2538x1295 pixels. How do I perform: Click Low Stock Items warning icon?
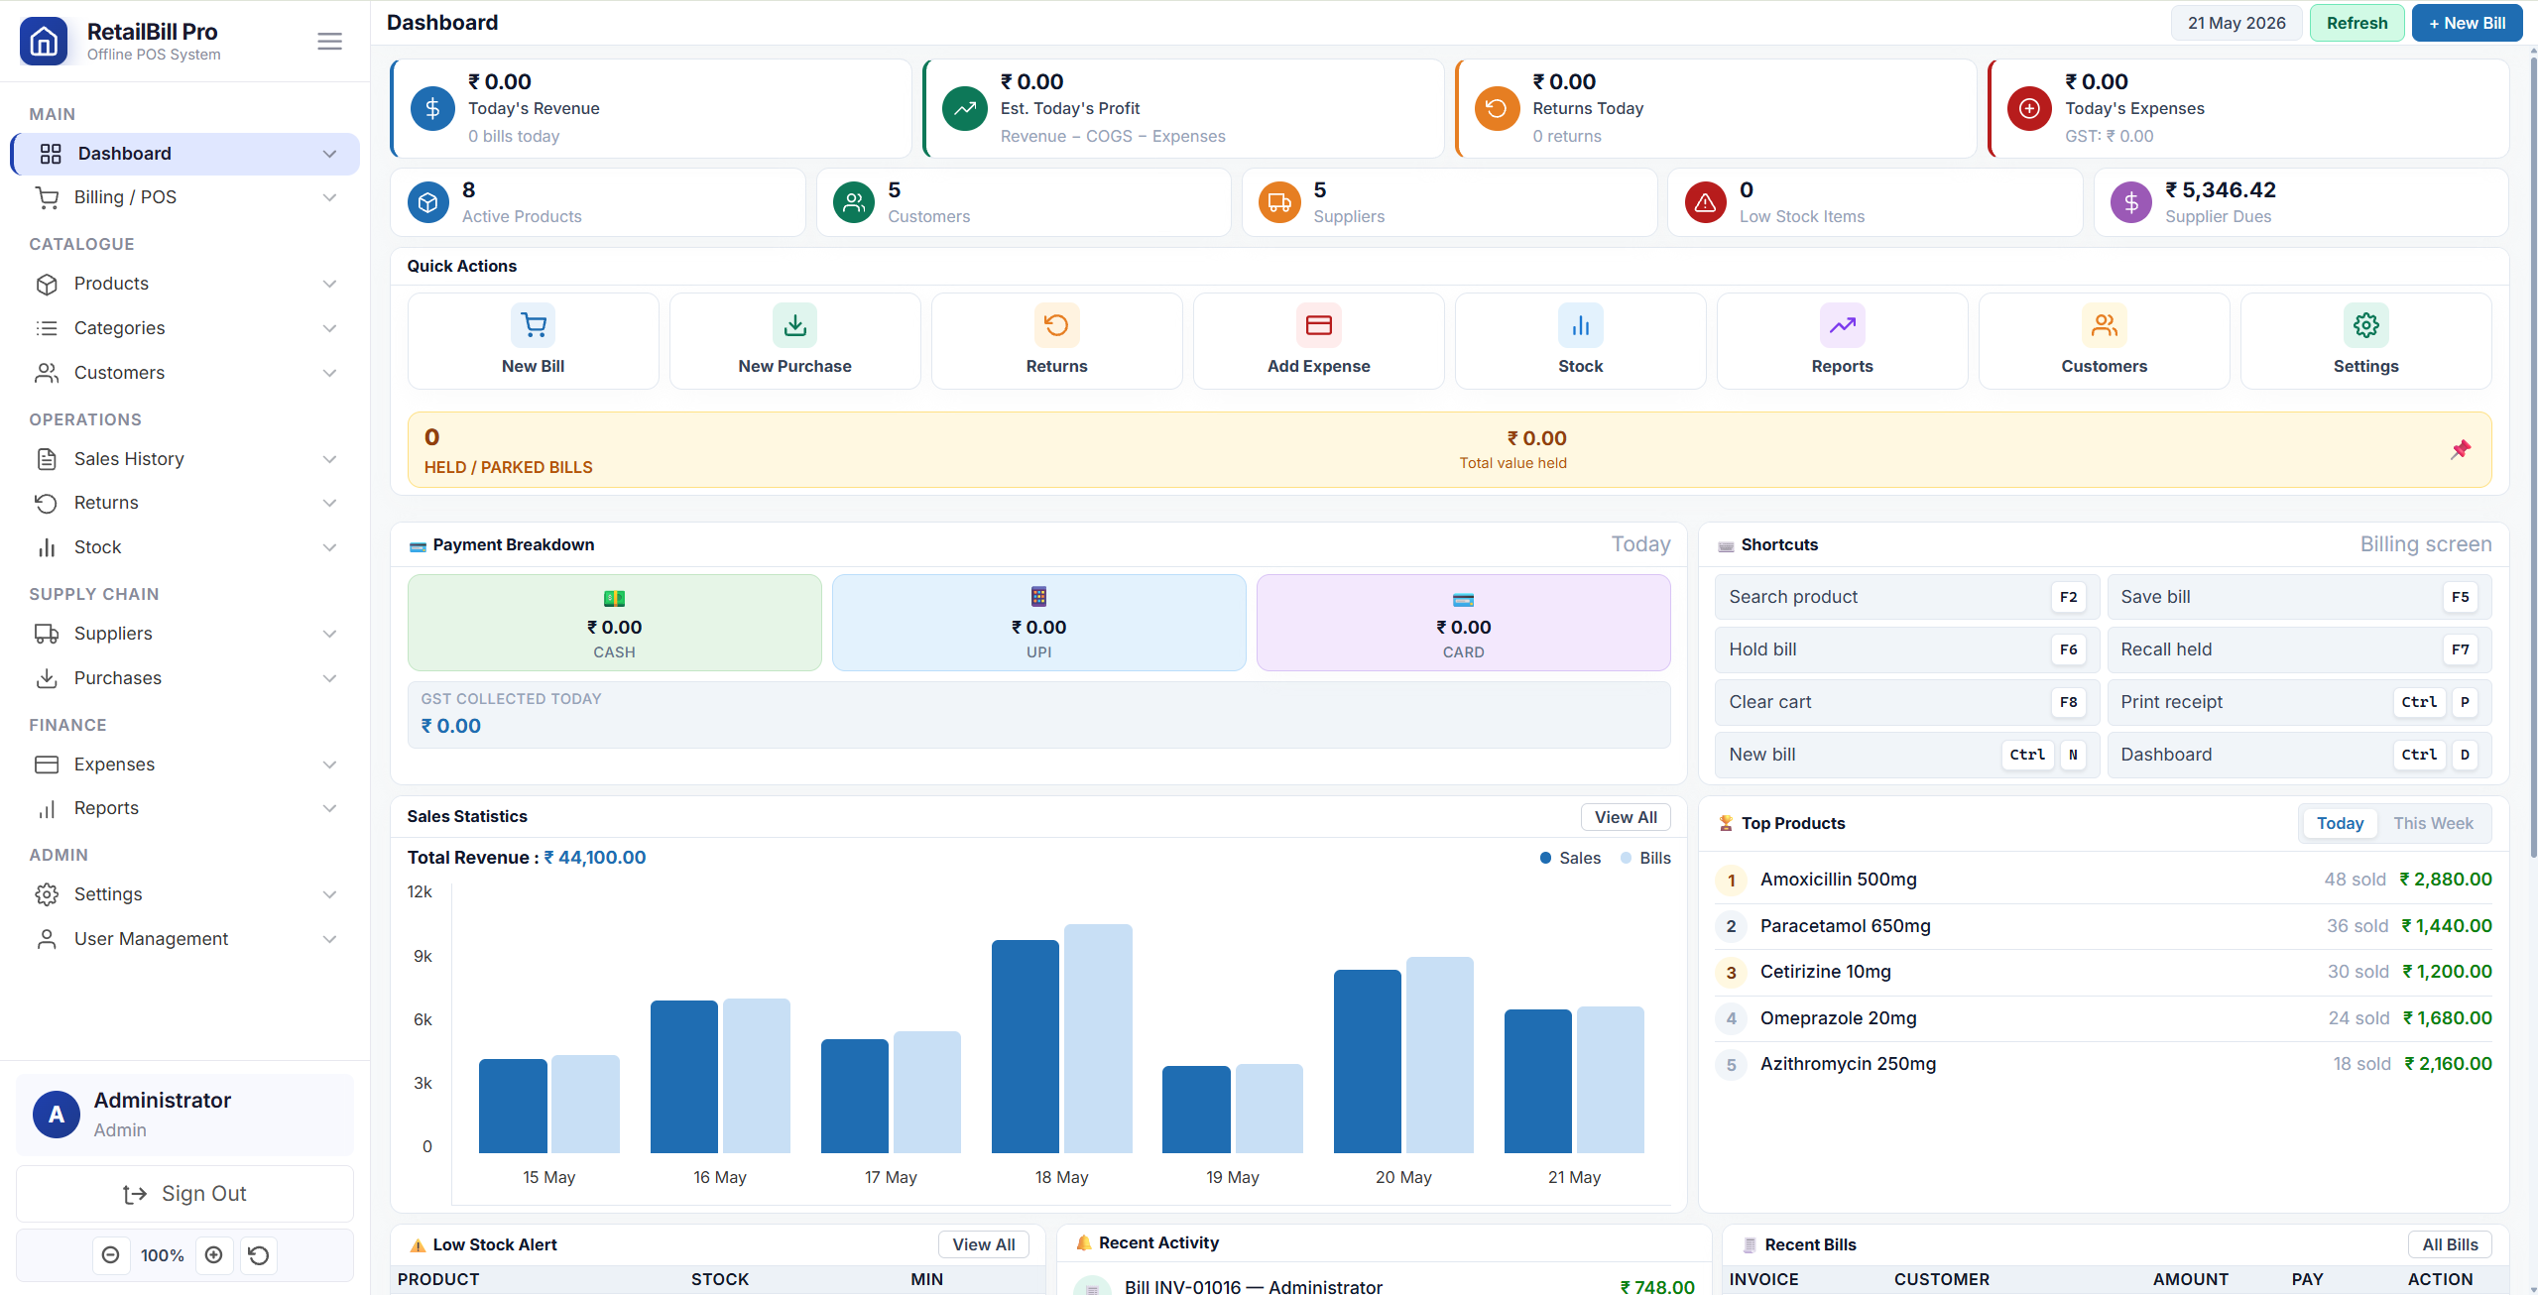click(1706, 202)
